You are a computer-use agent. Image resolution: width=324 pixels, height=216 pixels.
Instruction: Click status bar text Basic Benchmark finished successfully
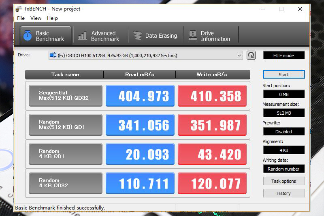coord(60,208)
